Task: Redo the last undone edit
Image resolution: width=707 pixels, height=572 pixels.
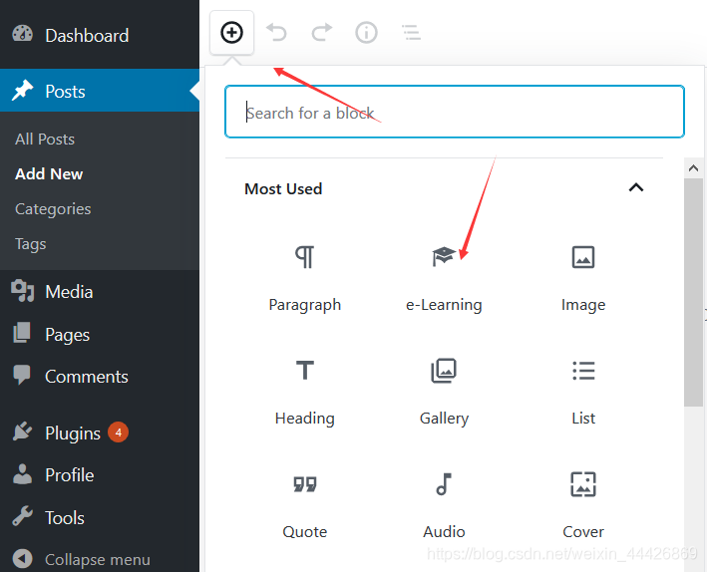Action: tap(321, 33)
